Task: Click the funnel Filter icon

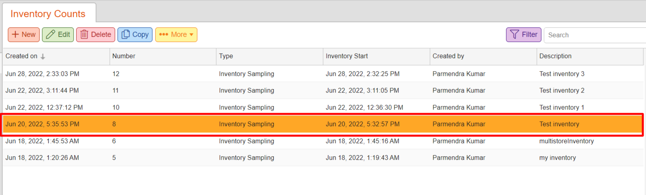Action: click(x=514, y=34)
